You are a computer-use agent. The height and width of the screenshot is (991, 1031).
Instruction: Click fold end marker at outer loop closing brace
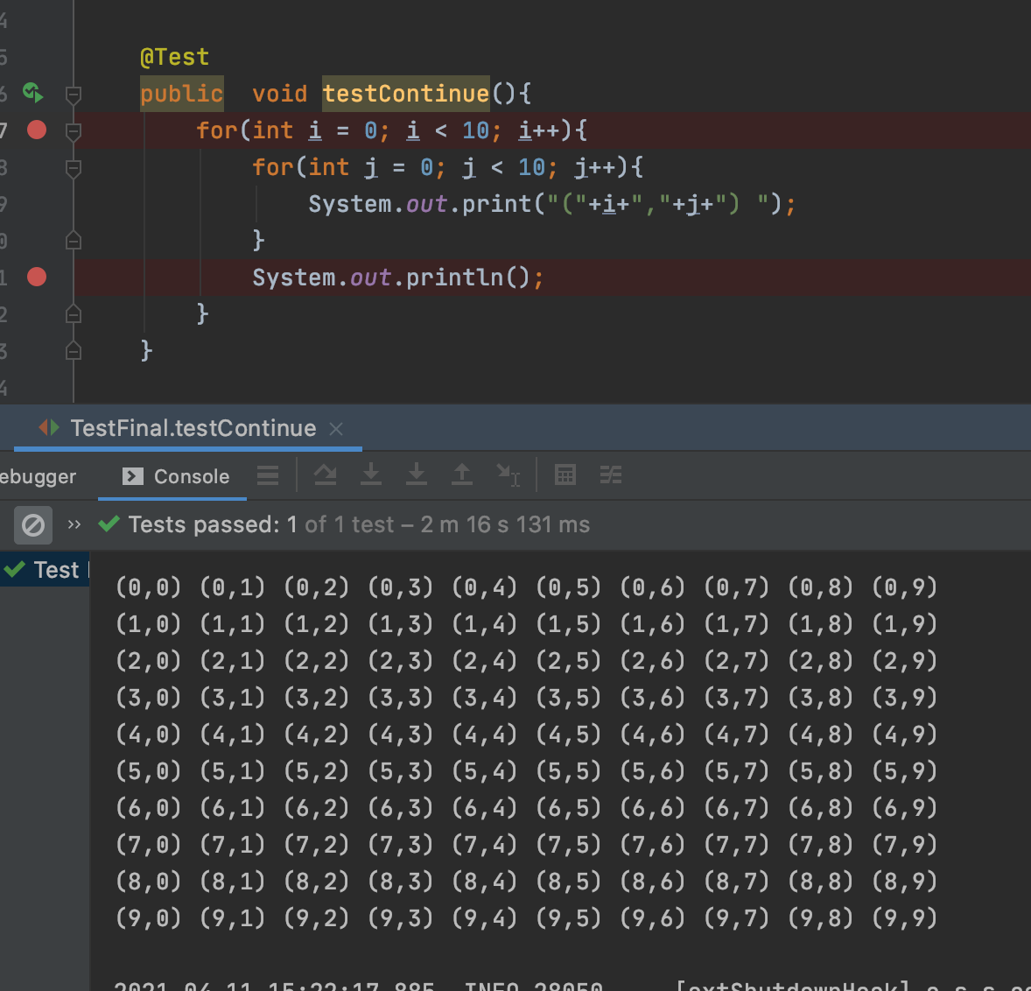(x=74, y=314)
